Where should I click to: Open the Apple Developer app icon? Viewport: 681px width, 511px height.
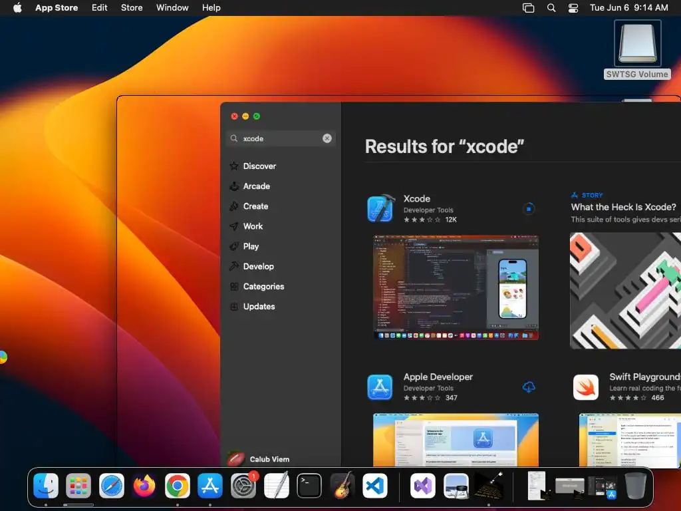tap(380, 387)
